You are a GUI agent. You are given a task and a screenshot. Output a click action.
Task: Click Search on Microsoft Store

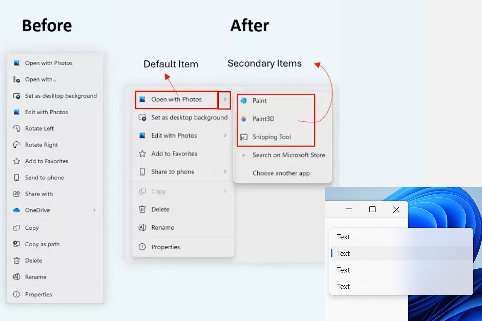288,155
